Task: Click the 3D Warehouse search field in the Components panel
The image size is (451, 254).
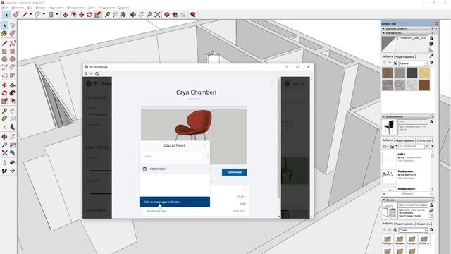Action: [411, 146]
